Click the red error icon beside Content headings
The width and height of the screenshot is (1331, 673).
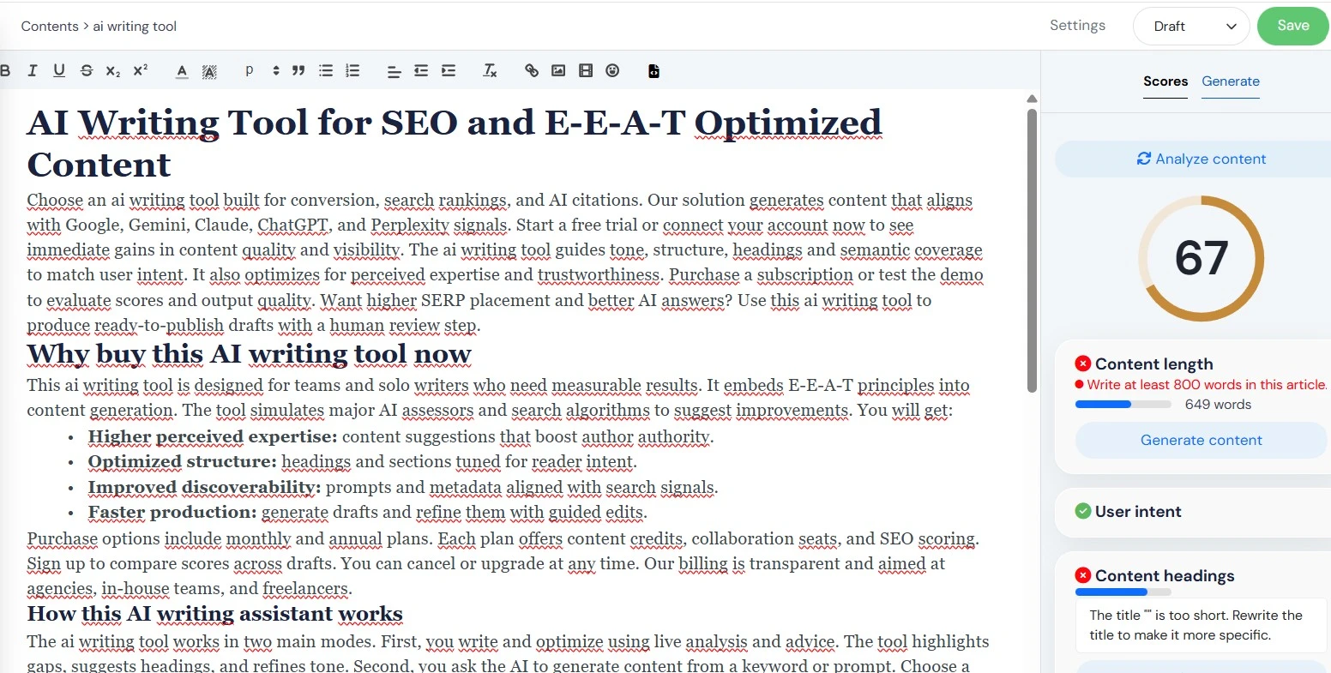coord(1083,575)
